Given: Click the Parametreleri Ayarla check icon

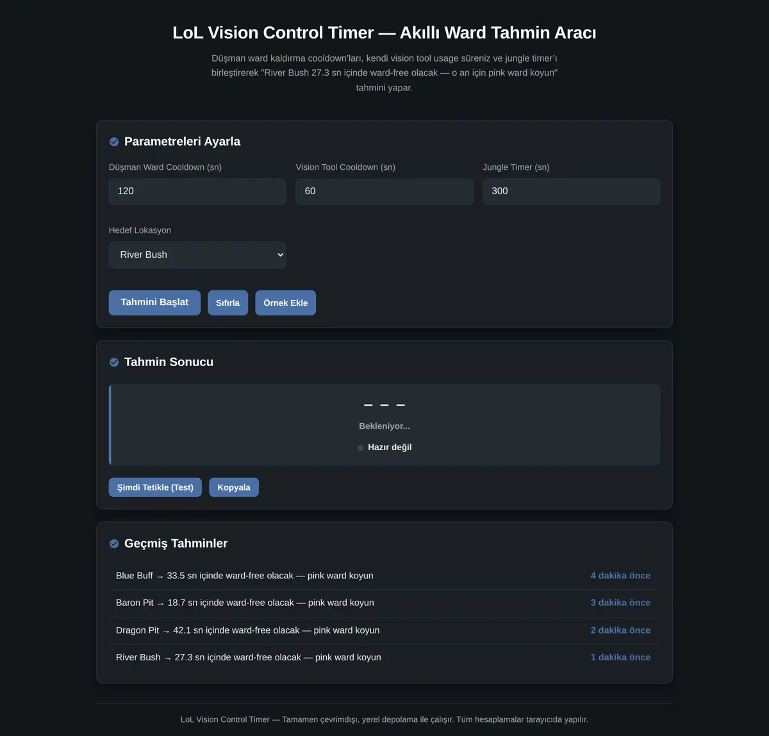Looking at the screenshot, I should pyautogui.click(x=114, y=142).
